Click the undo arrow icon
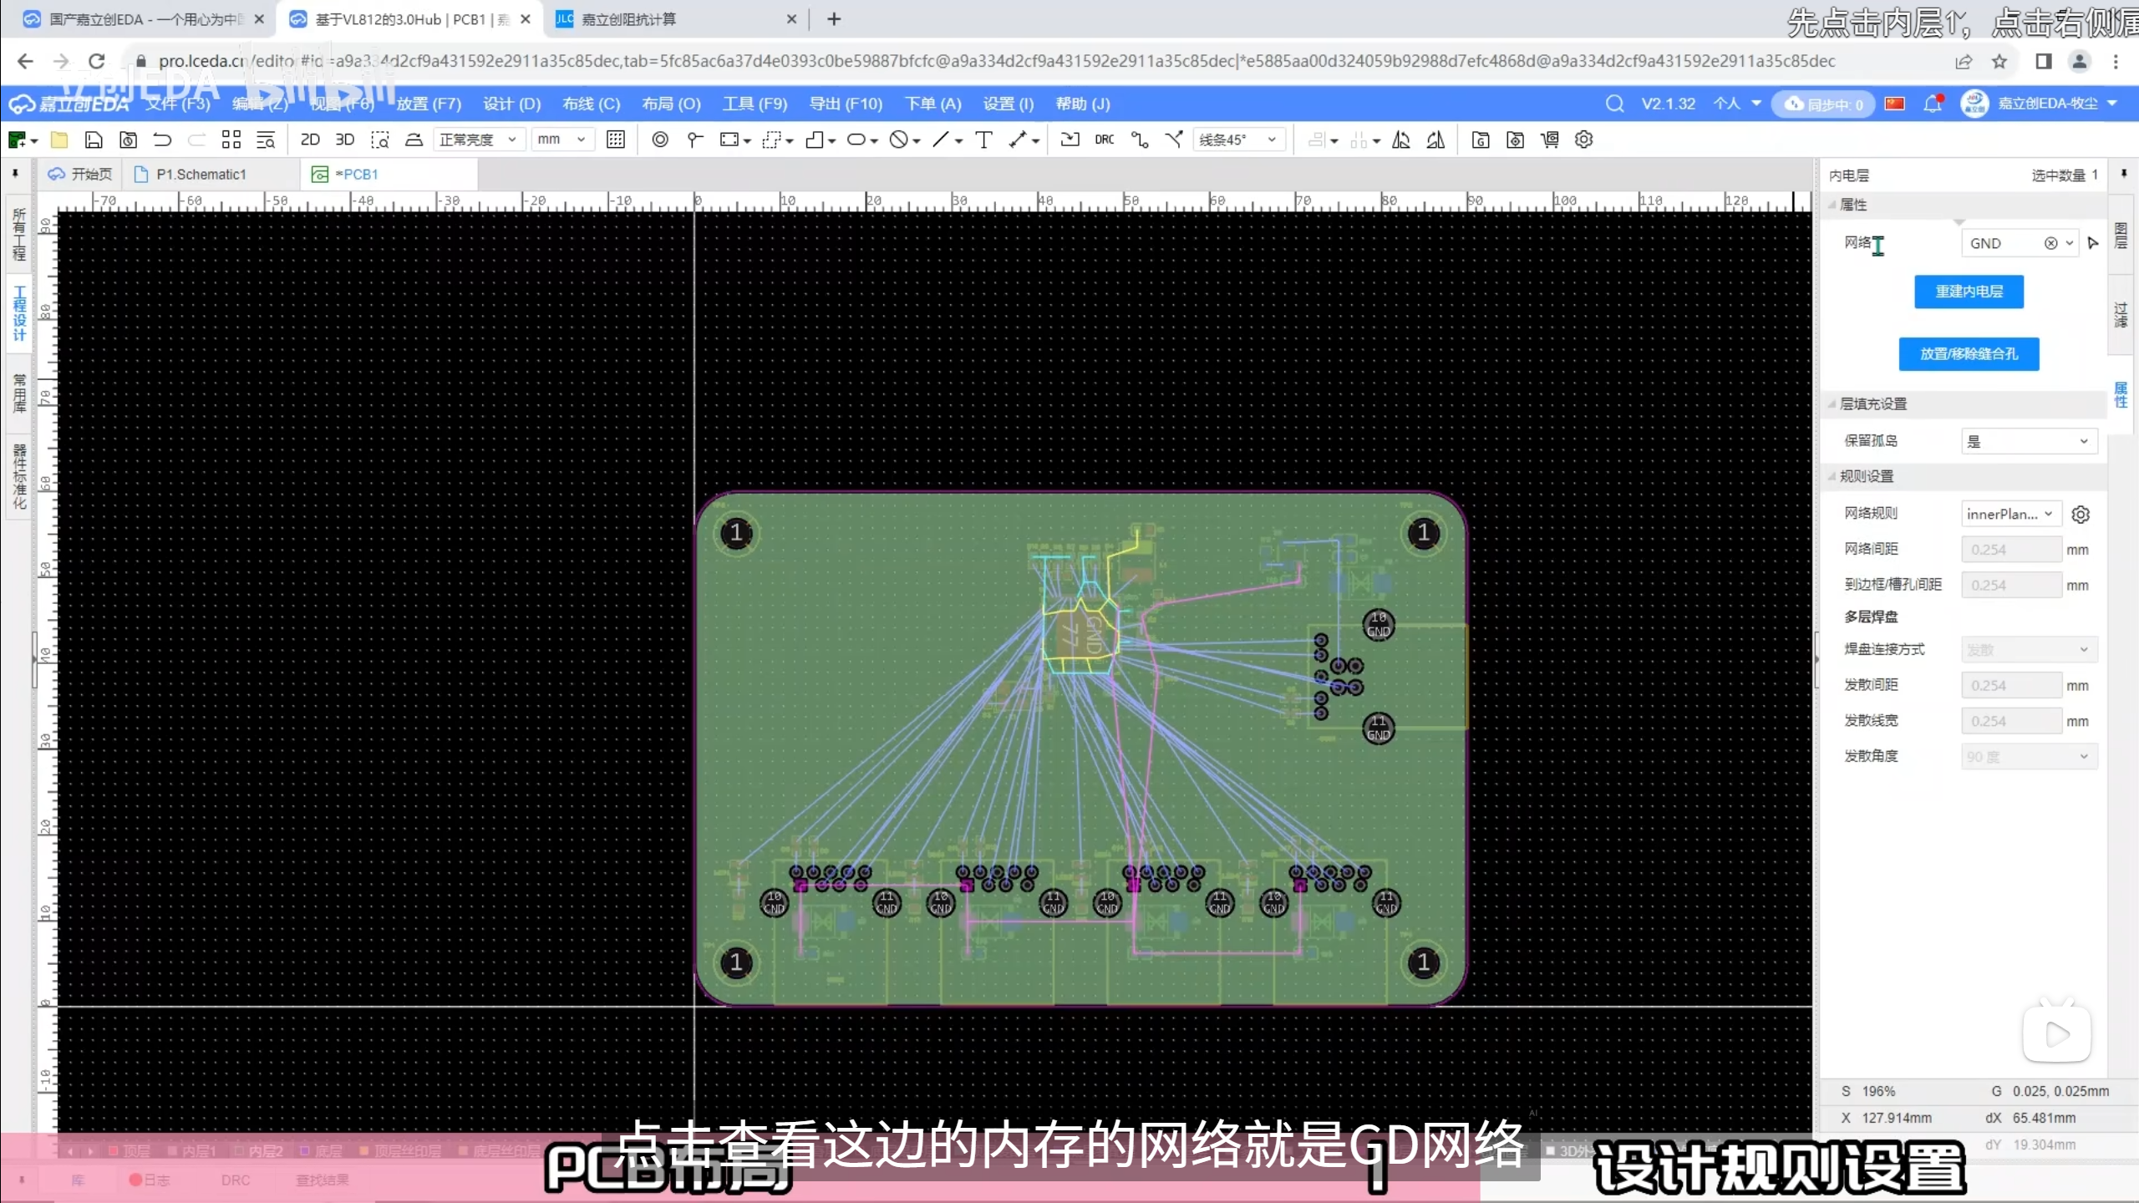The height and width of the screenshot is (1203, 2139). point(162,140)
